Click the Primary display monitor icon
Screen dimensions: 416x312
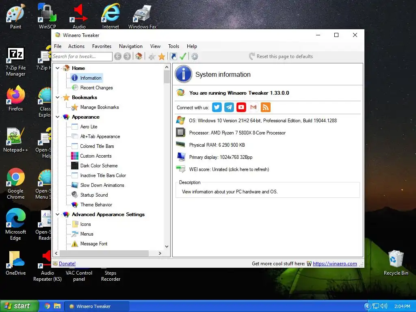pos(181,157)
